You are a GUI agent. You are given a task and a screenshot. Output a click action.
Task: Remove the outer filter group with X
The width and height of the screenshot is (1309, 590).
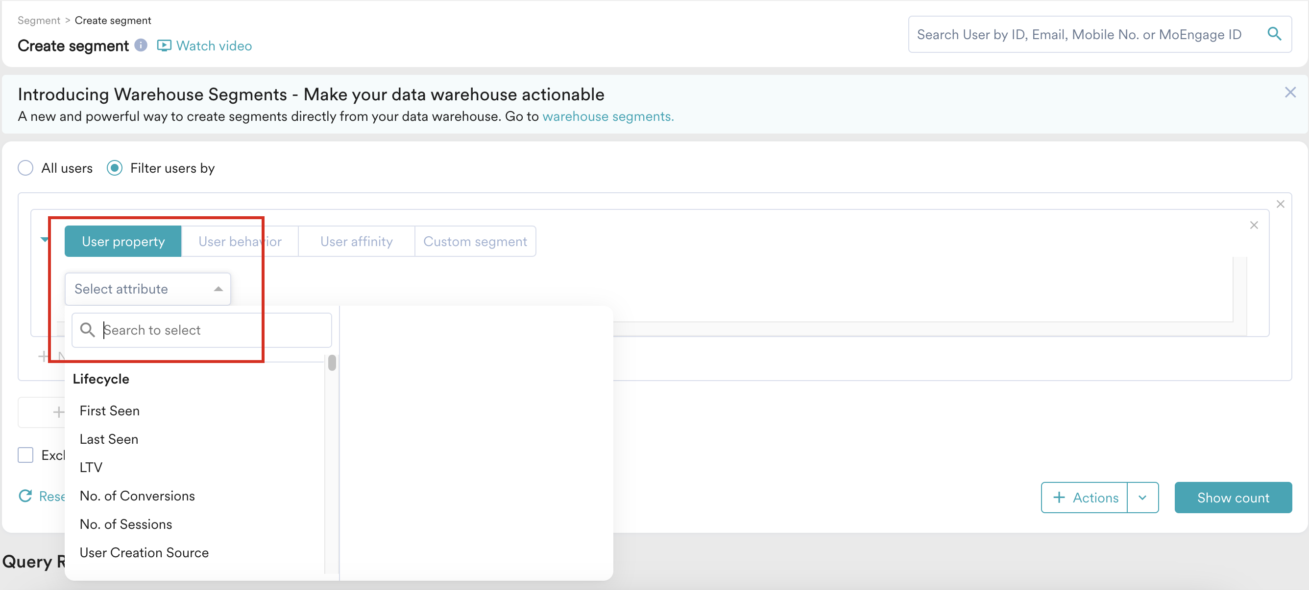point(1280,204)
